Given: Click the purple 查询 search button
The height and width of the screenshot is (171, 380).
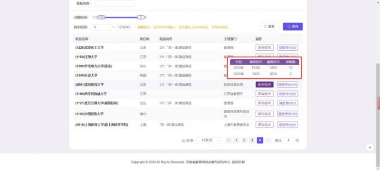Looking at the screenshot, I should (x=293, y=27).
